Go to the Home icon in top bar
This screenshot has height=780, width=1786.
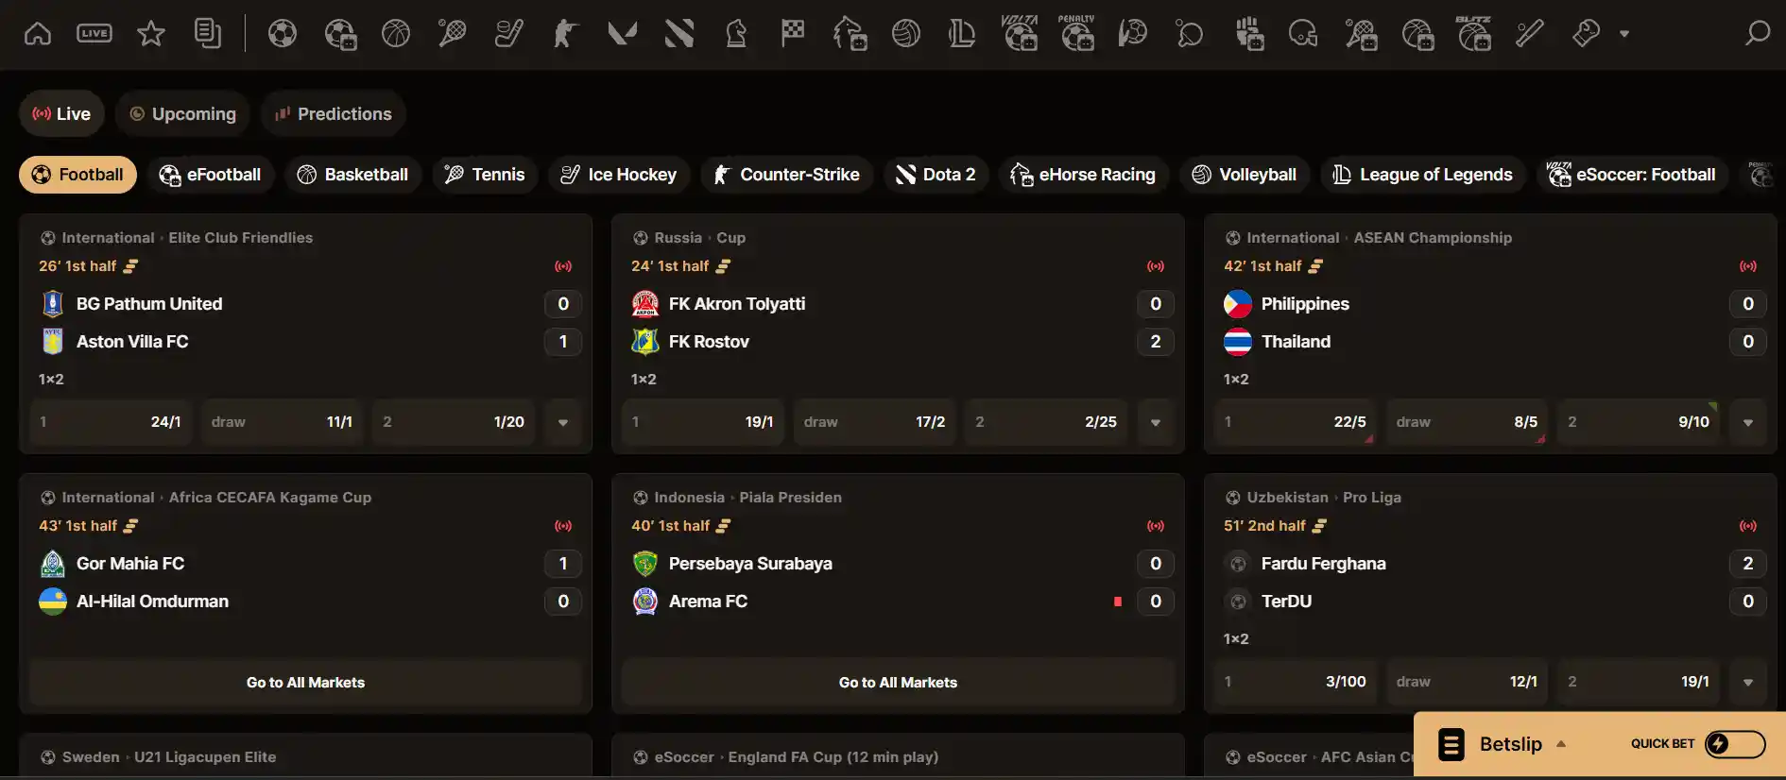point(38,34)
